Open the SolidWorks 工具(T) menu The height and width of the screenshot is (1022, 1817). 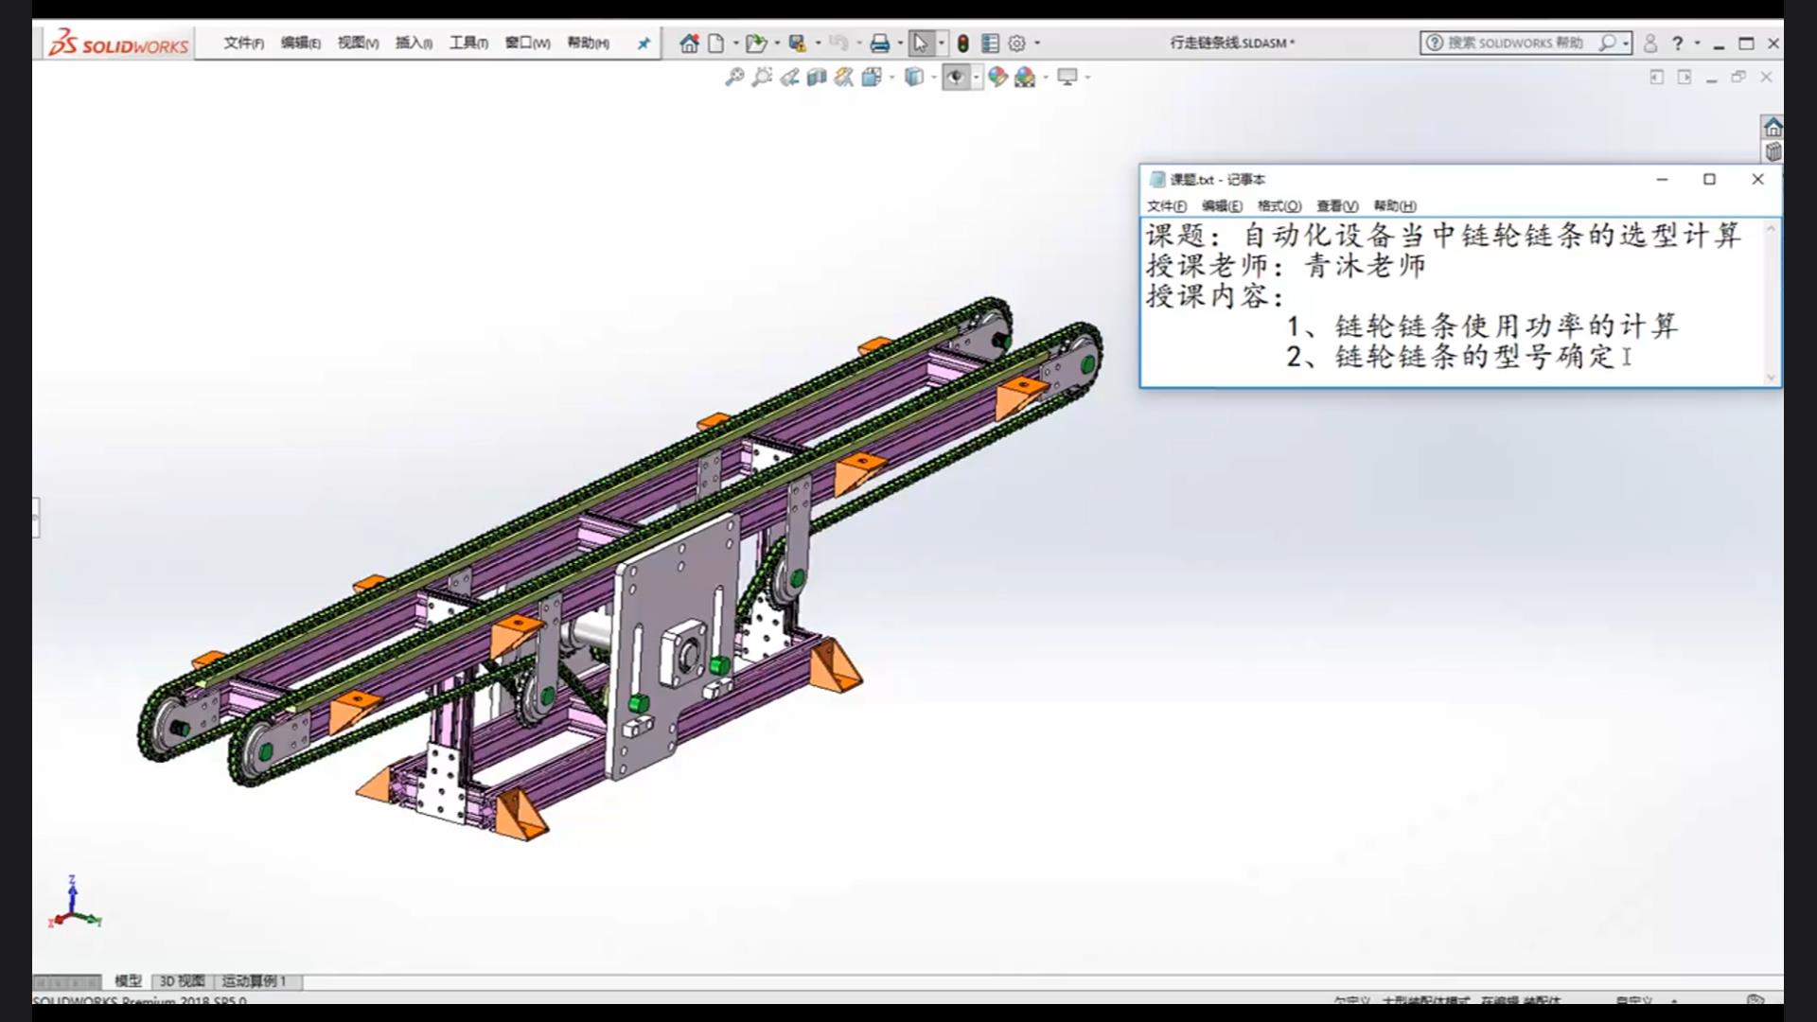pos(468,44)
